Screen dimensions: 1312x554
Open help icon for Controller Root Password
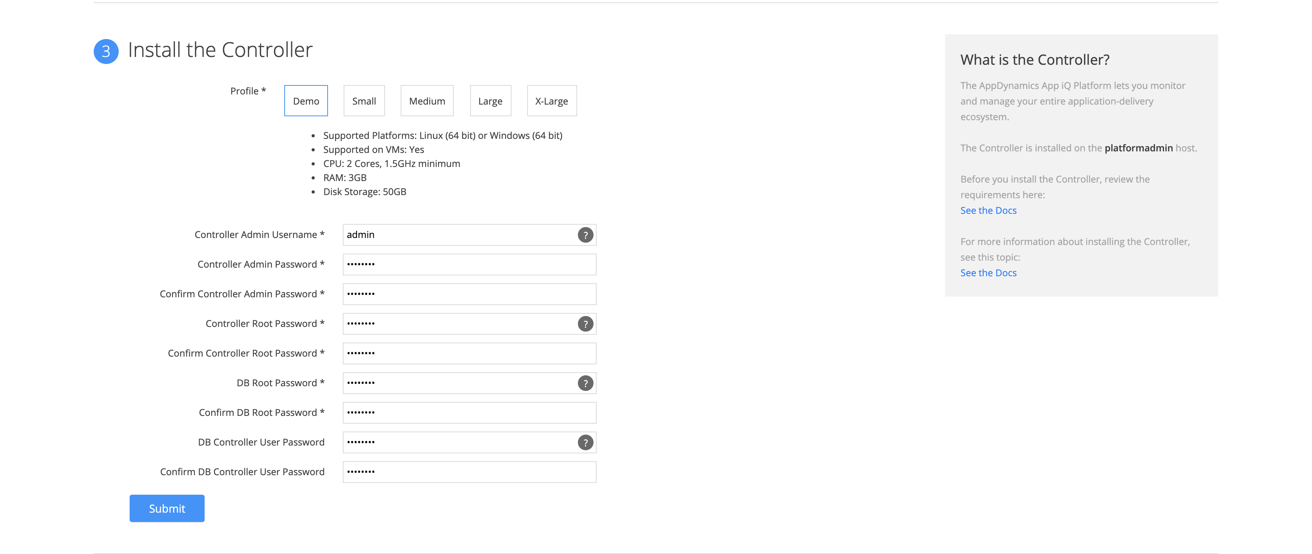click(585, 324)
